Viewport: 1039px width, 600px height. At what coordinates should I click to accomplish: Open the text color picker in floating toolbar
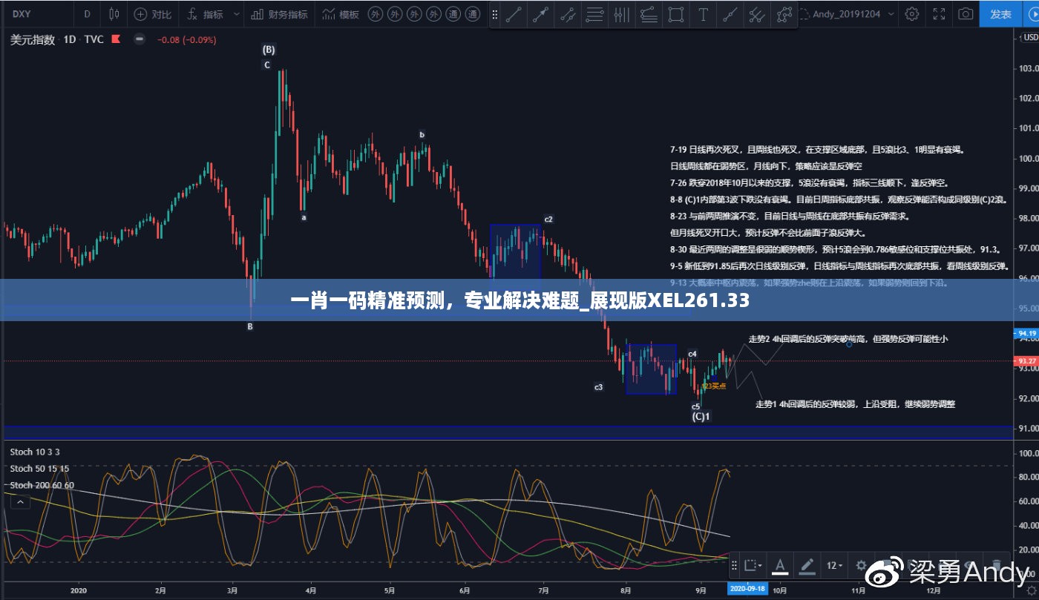click(x=780, y=565)
